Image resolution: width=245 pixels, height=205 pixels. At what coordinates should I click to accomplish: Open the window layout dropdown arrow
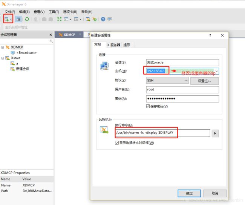pyautogui.click(x=70, y=19)
